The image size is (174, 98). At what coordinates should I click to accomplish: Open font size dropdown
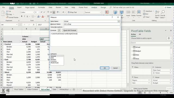pyautogui.click(x=39, y=12)
